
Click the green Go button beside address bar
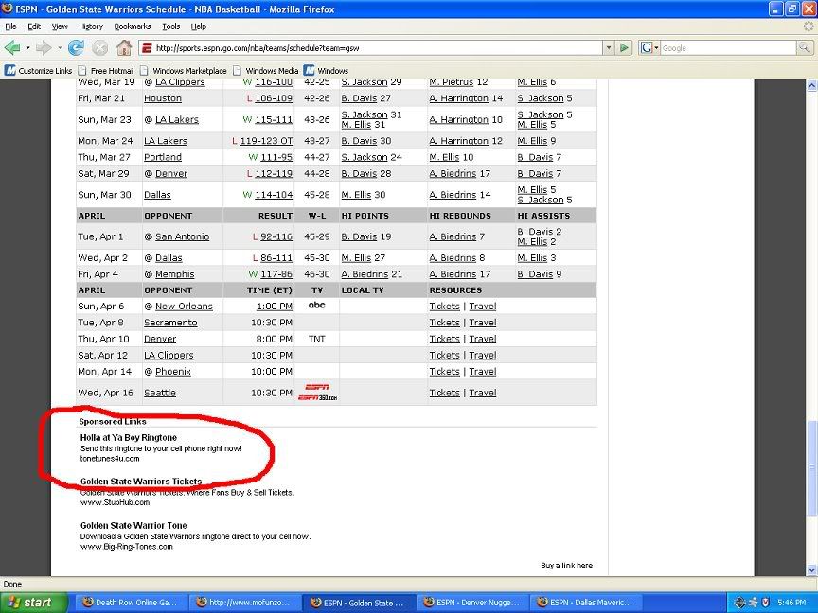point(624,47)
